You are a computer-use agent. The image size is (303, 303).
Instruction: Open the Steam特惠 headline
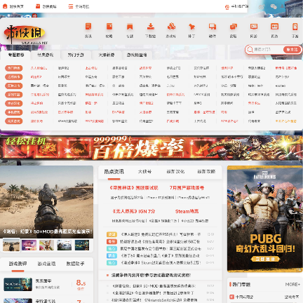click(187, 211)
